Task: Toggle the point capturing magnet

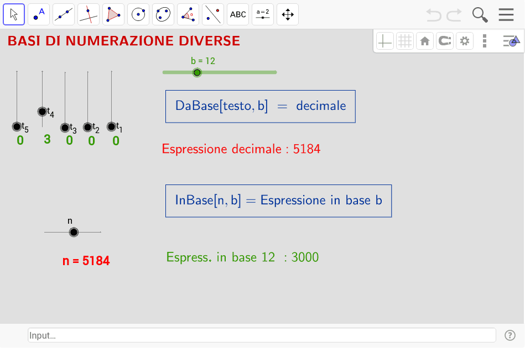Action: coord(445,41)
